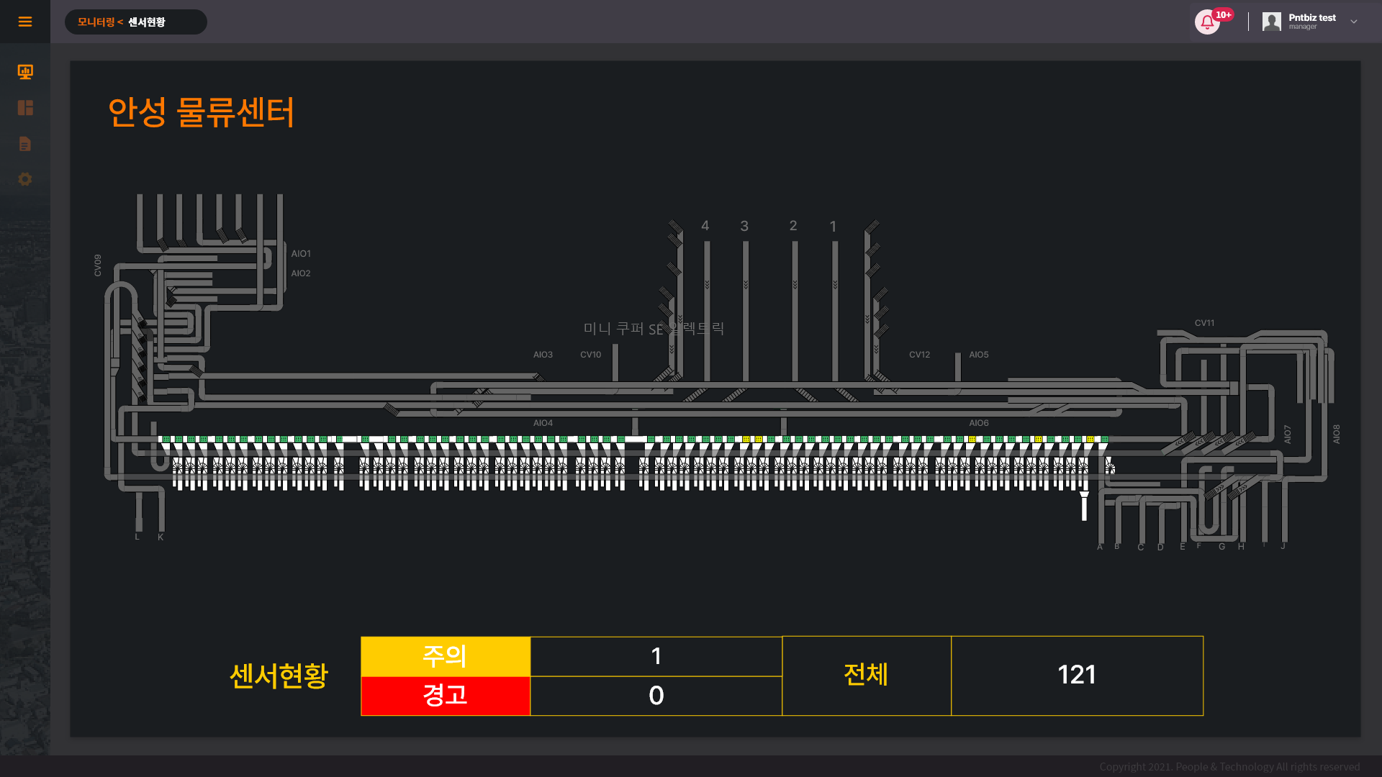The height and width of the screenshot is (777, 1382).
Task: Select the yellow 주의 status cell
Action: coord(446,656)
